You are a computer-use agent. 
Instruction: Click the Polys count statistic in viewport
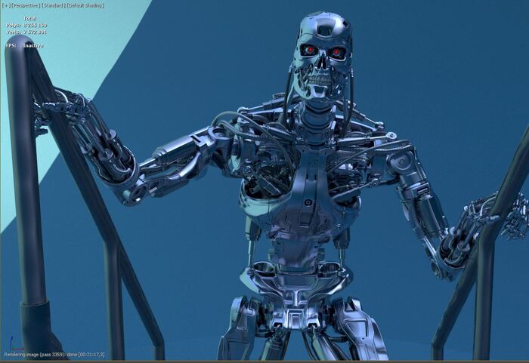pos(26,25)
